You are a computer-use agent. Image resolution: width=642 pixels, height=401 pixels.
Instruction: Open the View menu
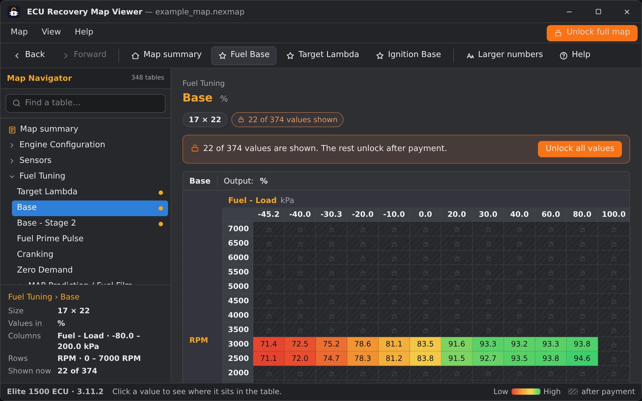(x=51, y=32)
